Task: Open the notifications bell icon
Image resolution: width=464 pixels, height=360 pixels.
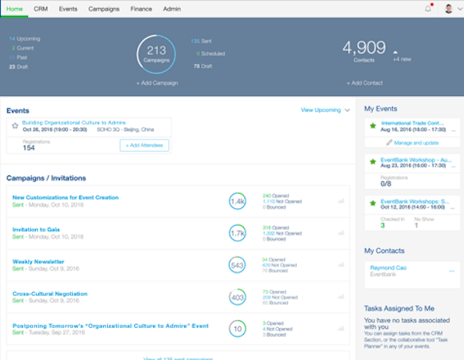Action: (x=428, y=9)
